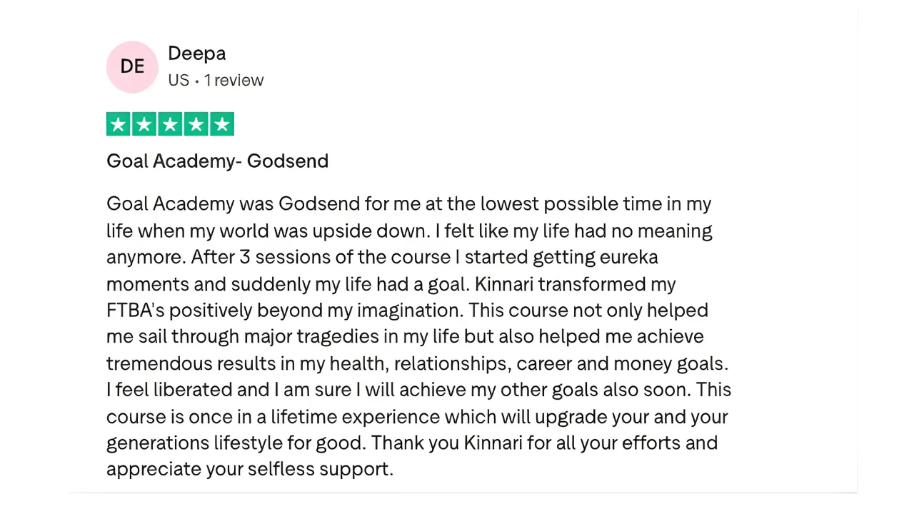Click the word "eureka" in the review
The height and width of the screenshot is (514, 914).
[628, 257]
